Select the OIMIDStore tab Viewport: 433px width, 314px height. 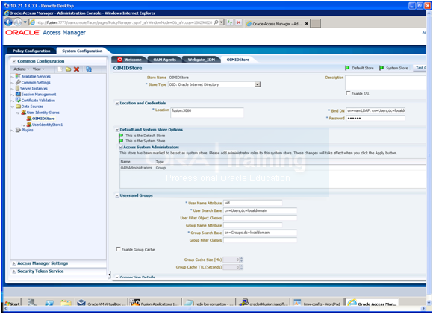click(x=237, y=60)
